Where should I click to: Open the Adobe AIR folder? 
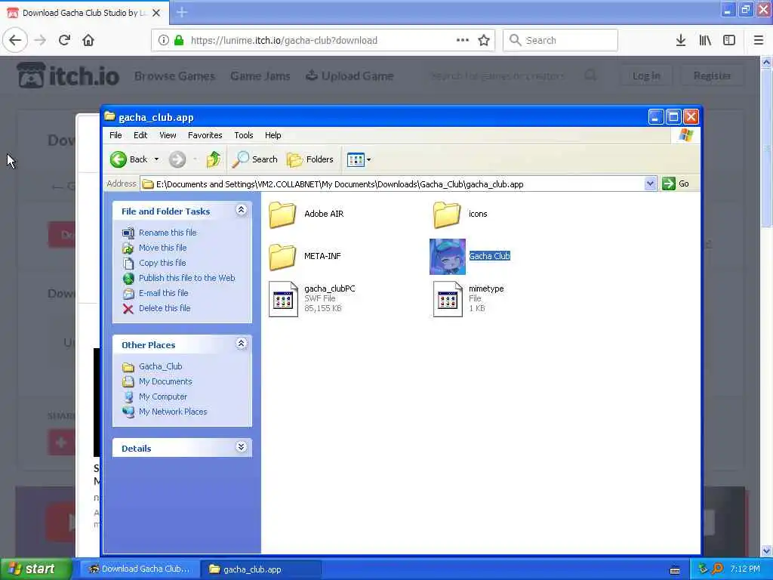306,214
